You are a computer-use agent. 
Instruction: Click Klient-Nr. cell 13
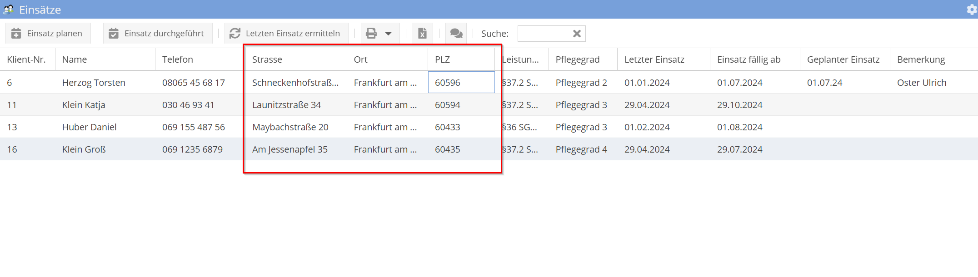27,127
